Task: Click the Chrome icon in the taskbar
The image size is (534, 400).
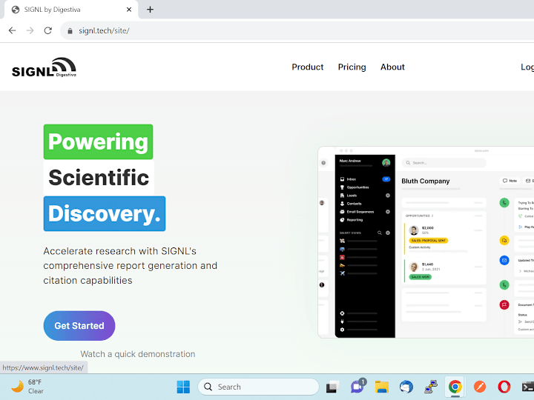Action: coord(455,387)
